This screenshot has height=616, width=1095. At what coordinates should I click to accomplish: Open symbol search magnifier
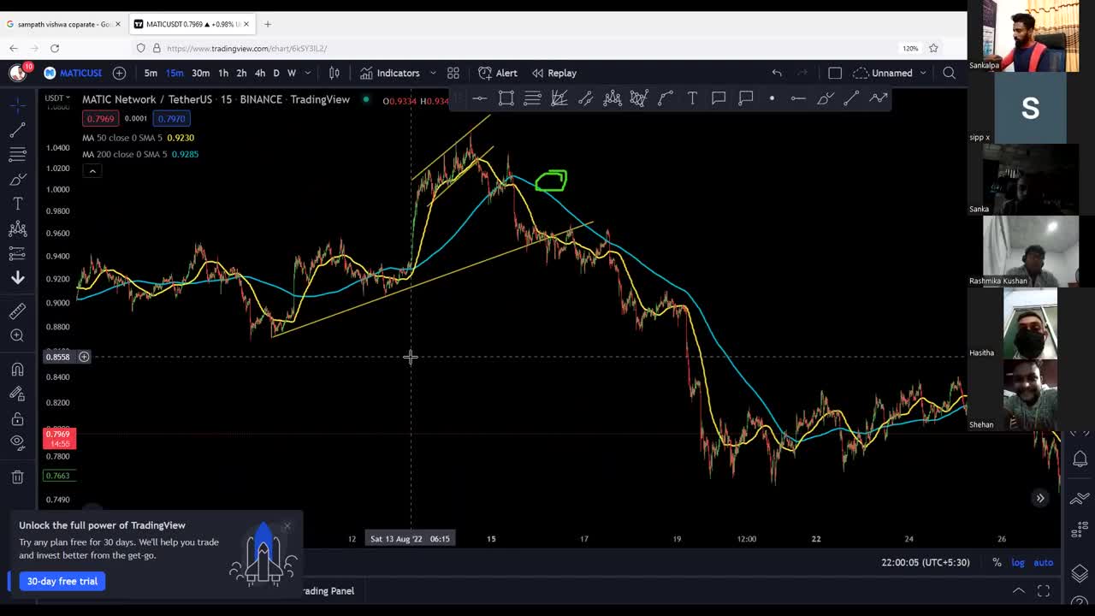tap(949, 73)
